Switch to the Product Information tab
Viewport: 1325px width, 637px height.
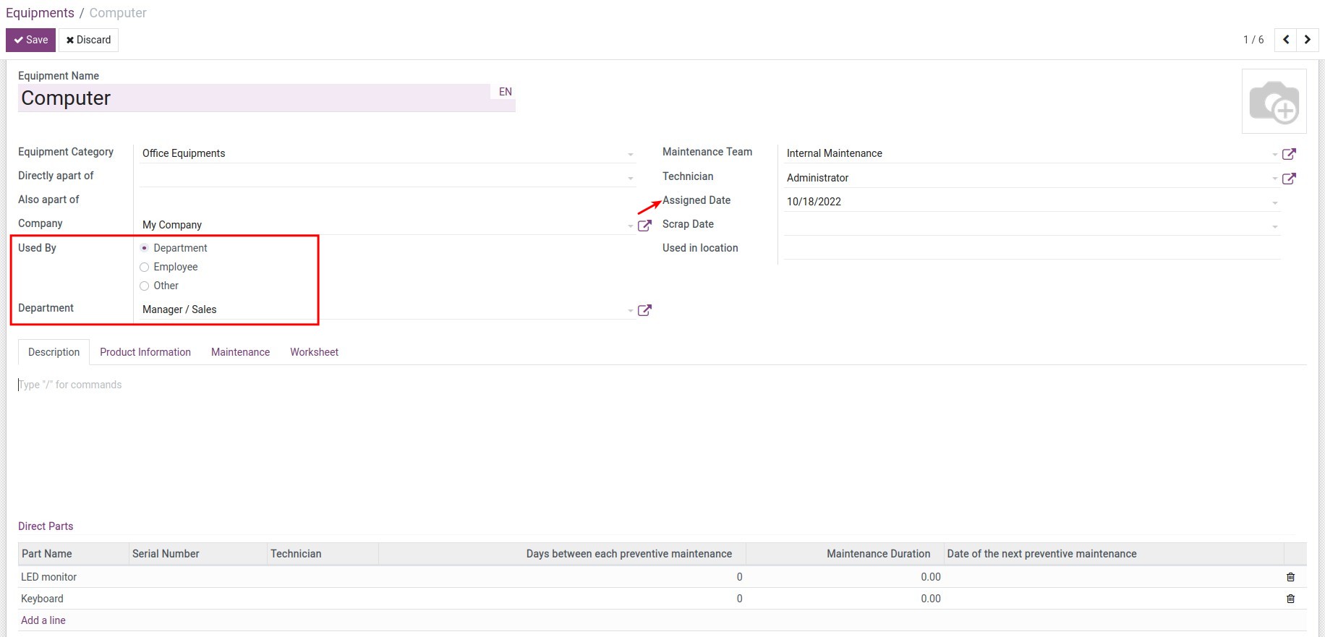click(x=145, y=352)
